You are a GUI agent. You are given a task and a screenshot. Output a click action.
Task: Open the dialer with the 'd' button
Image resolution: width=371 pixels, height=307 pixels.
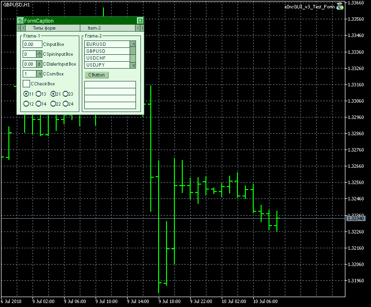click(39, 64)
